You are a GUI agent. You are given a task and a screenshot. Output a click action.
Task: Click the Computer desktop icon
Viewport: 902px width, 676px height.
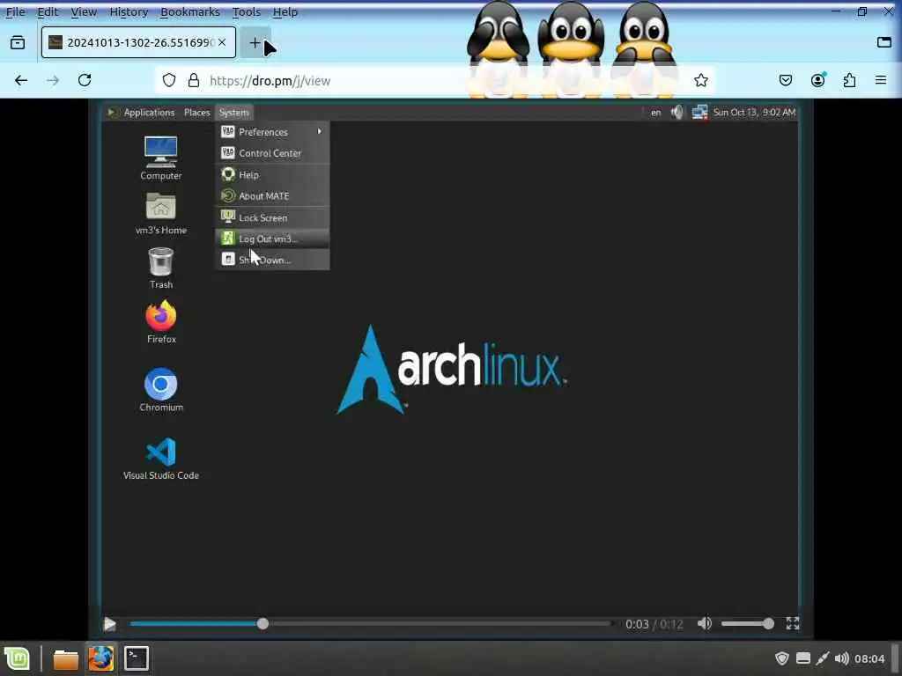pos(161,158)
